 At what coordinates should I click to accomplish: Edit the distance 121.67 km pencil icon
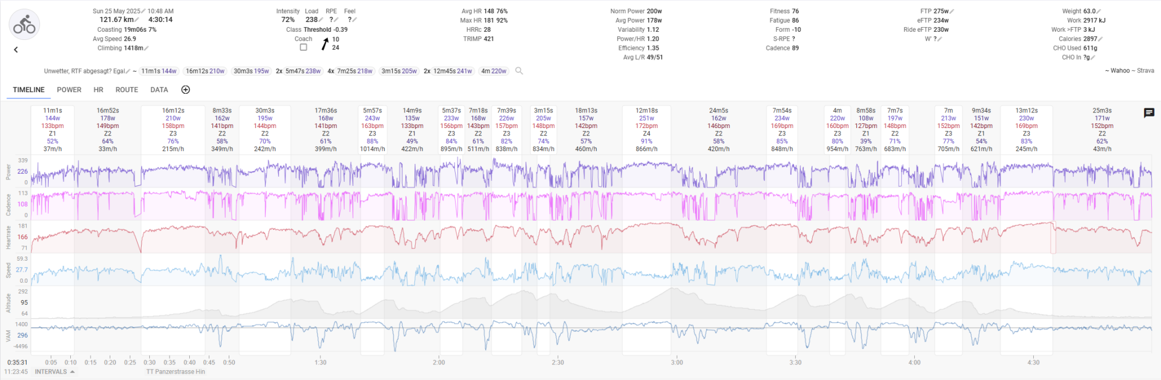[x=137, y=20]
